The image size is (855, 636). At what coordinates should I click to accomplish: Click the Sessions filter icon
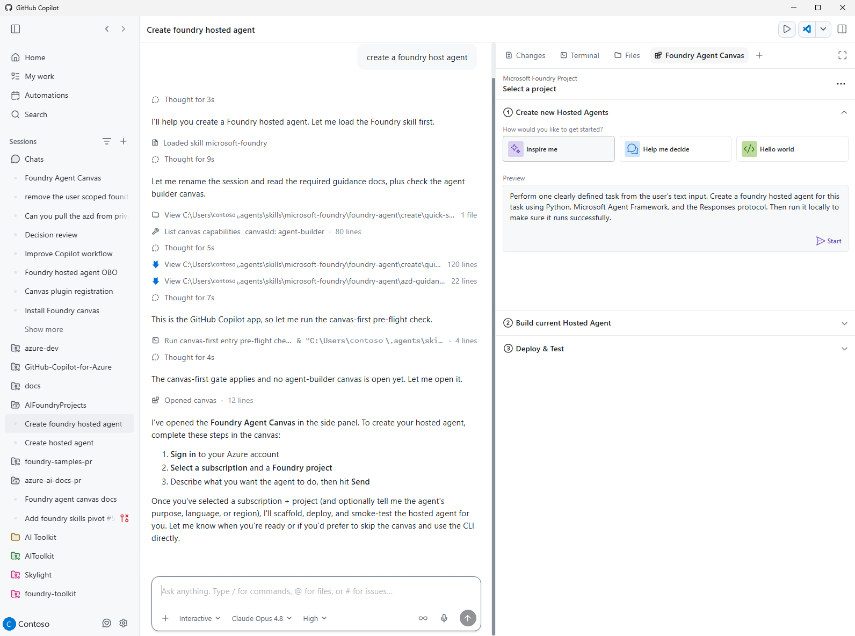click(x=107, y=141)
